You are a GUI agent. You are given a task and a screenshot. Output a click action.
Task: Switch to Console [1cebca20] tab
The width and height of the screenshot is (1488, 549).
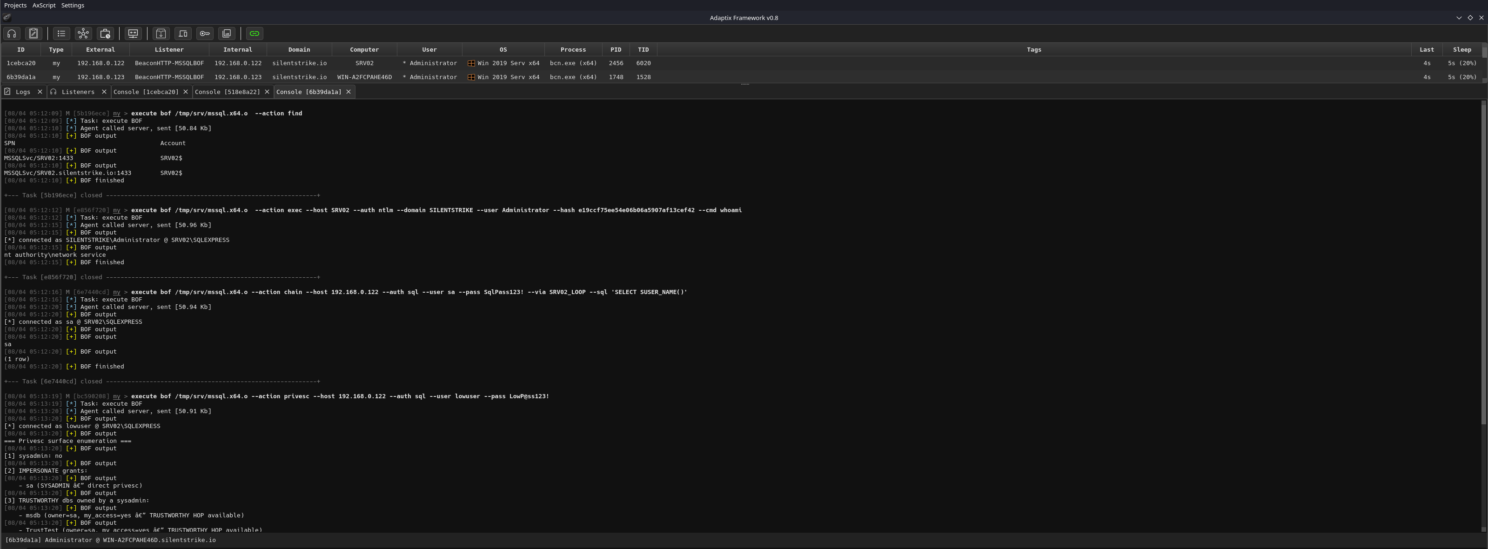[146, 92]
